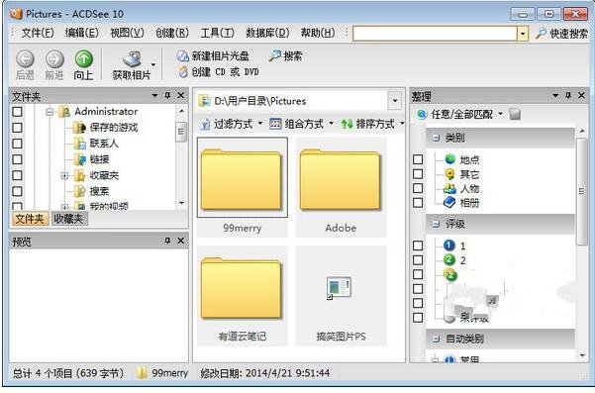Open the 视图(V) menu
The width and height of the screenshot is (595, 393).
click(127, 33)
